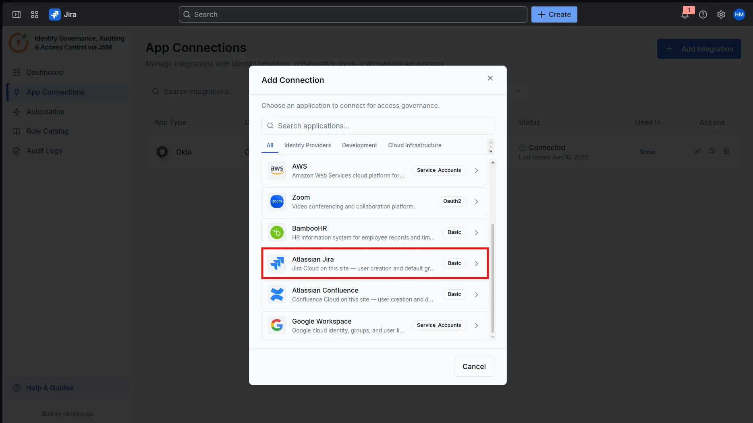Viewport: 753px width, 423px height.
Task: Click the delete trash icon for Okta
Action: (726, 151)
